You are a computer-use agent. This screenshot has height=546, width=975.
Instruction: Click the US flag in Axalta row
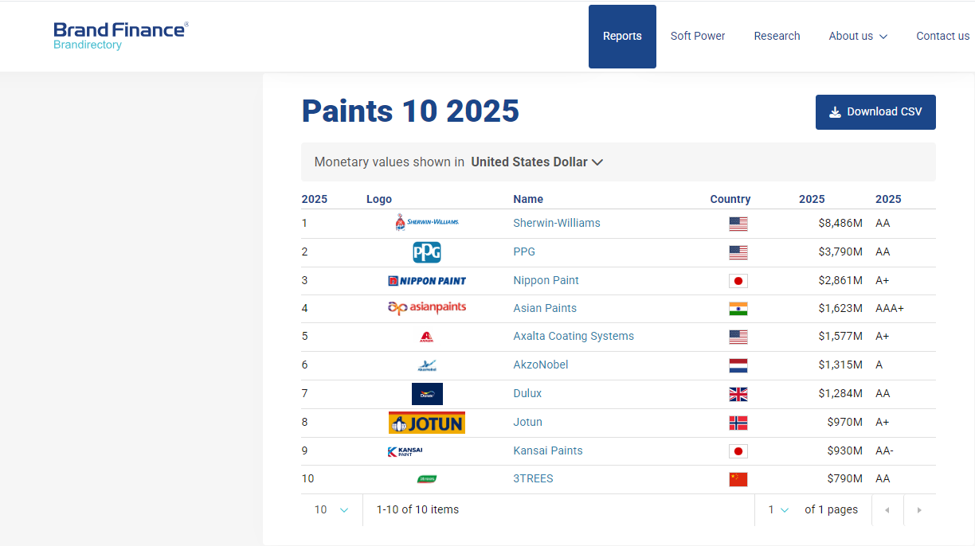point(738,337)
